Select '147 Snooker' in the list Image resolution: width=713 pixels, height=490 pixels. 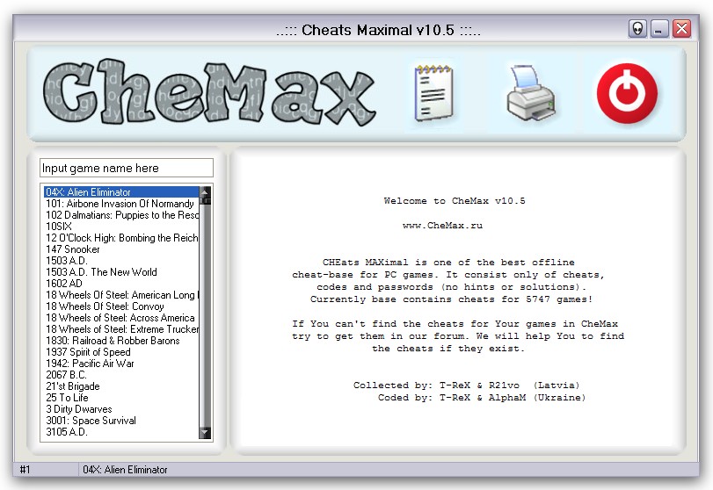[x=121, y=249]
